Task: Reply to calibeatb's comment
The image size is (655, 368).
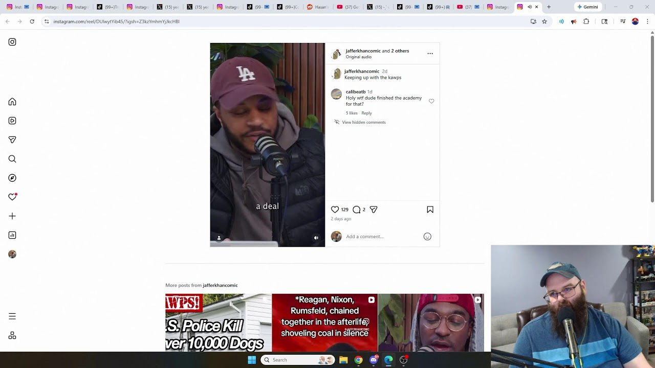Action: [366, 113]
